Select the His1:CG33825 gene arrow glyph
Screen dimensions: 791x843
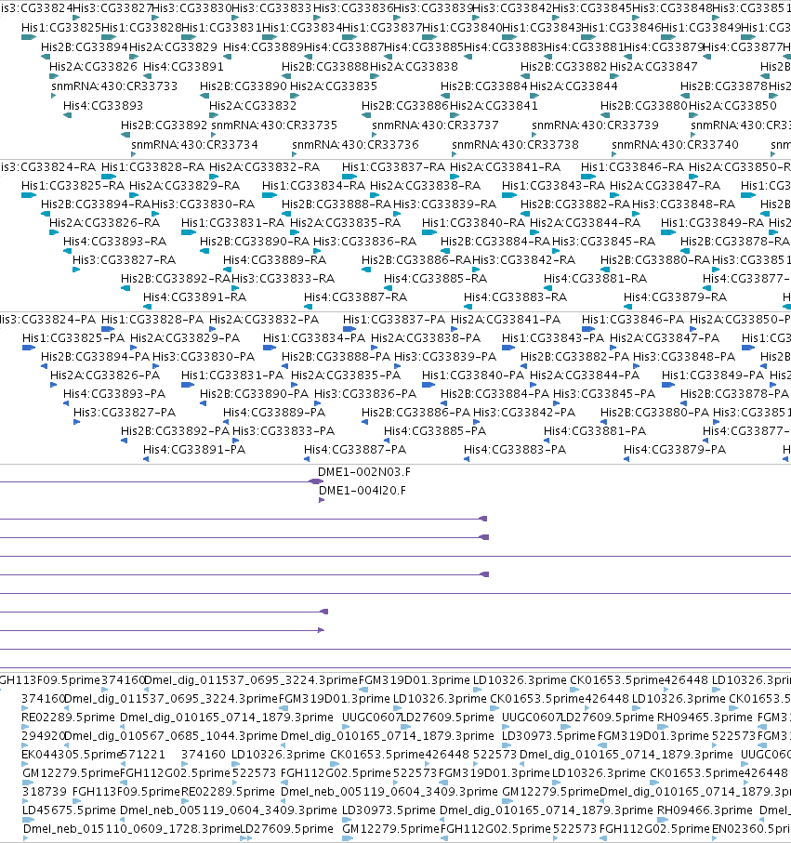(x=29, y=37)
